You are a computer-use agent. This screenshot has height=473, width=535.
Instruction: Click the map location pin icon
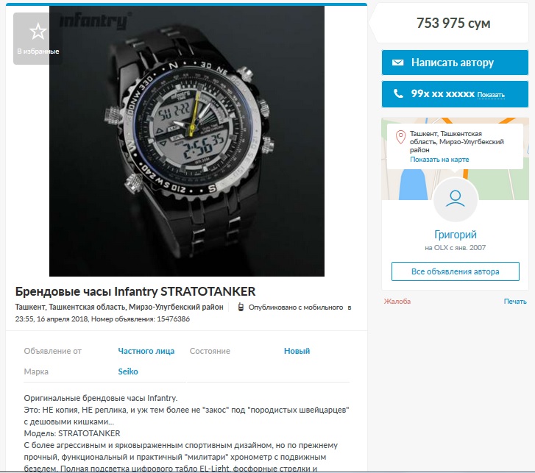click(x=400, y=137)
